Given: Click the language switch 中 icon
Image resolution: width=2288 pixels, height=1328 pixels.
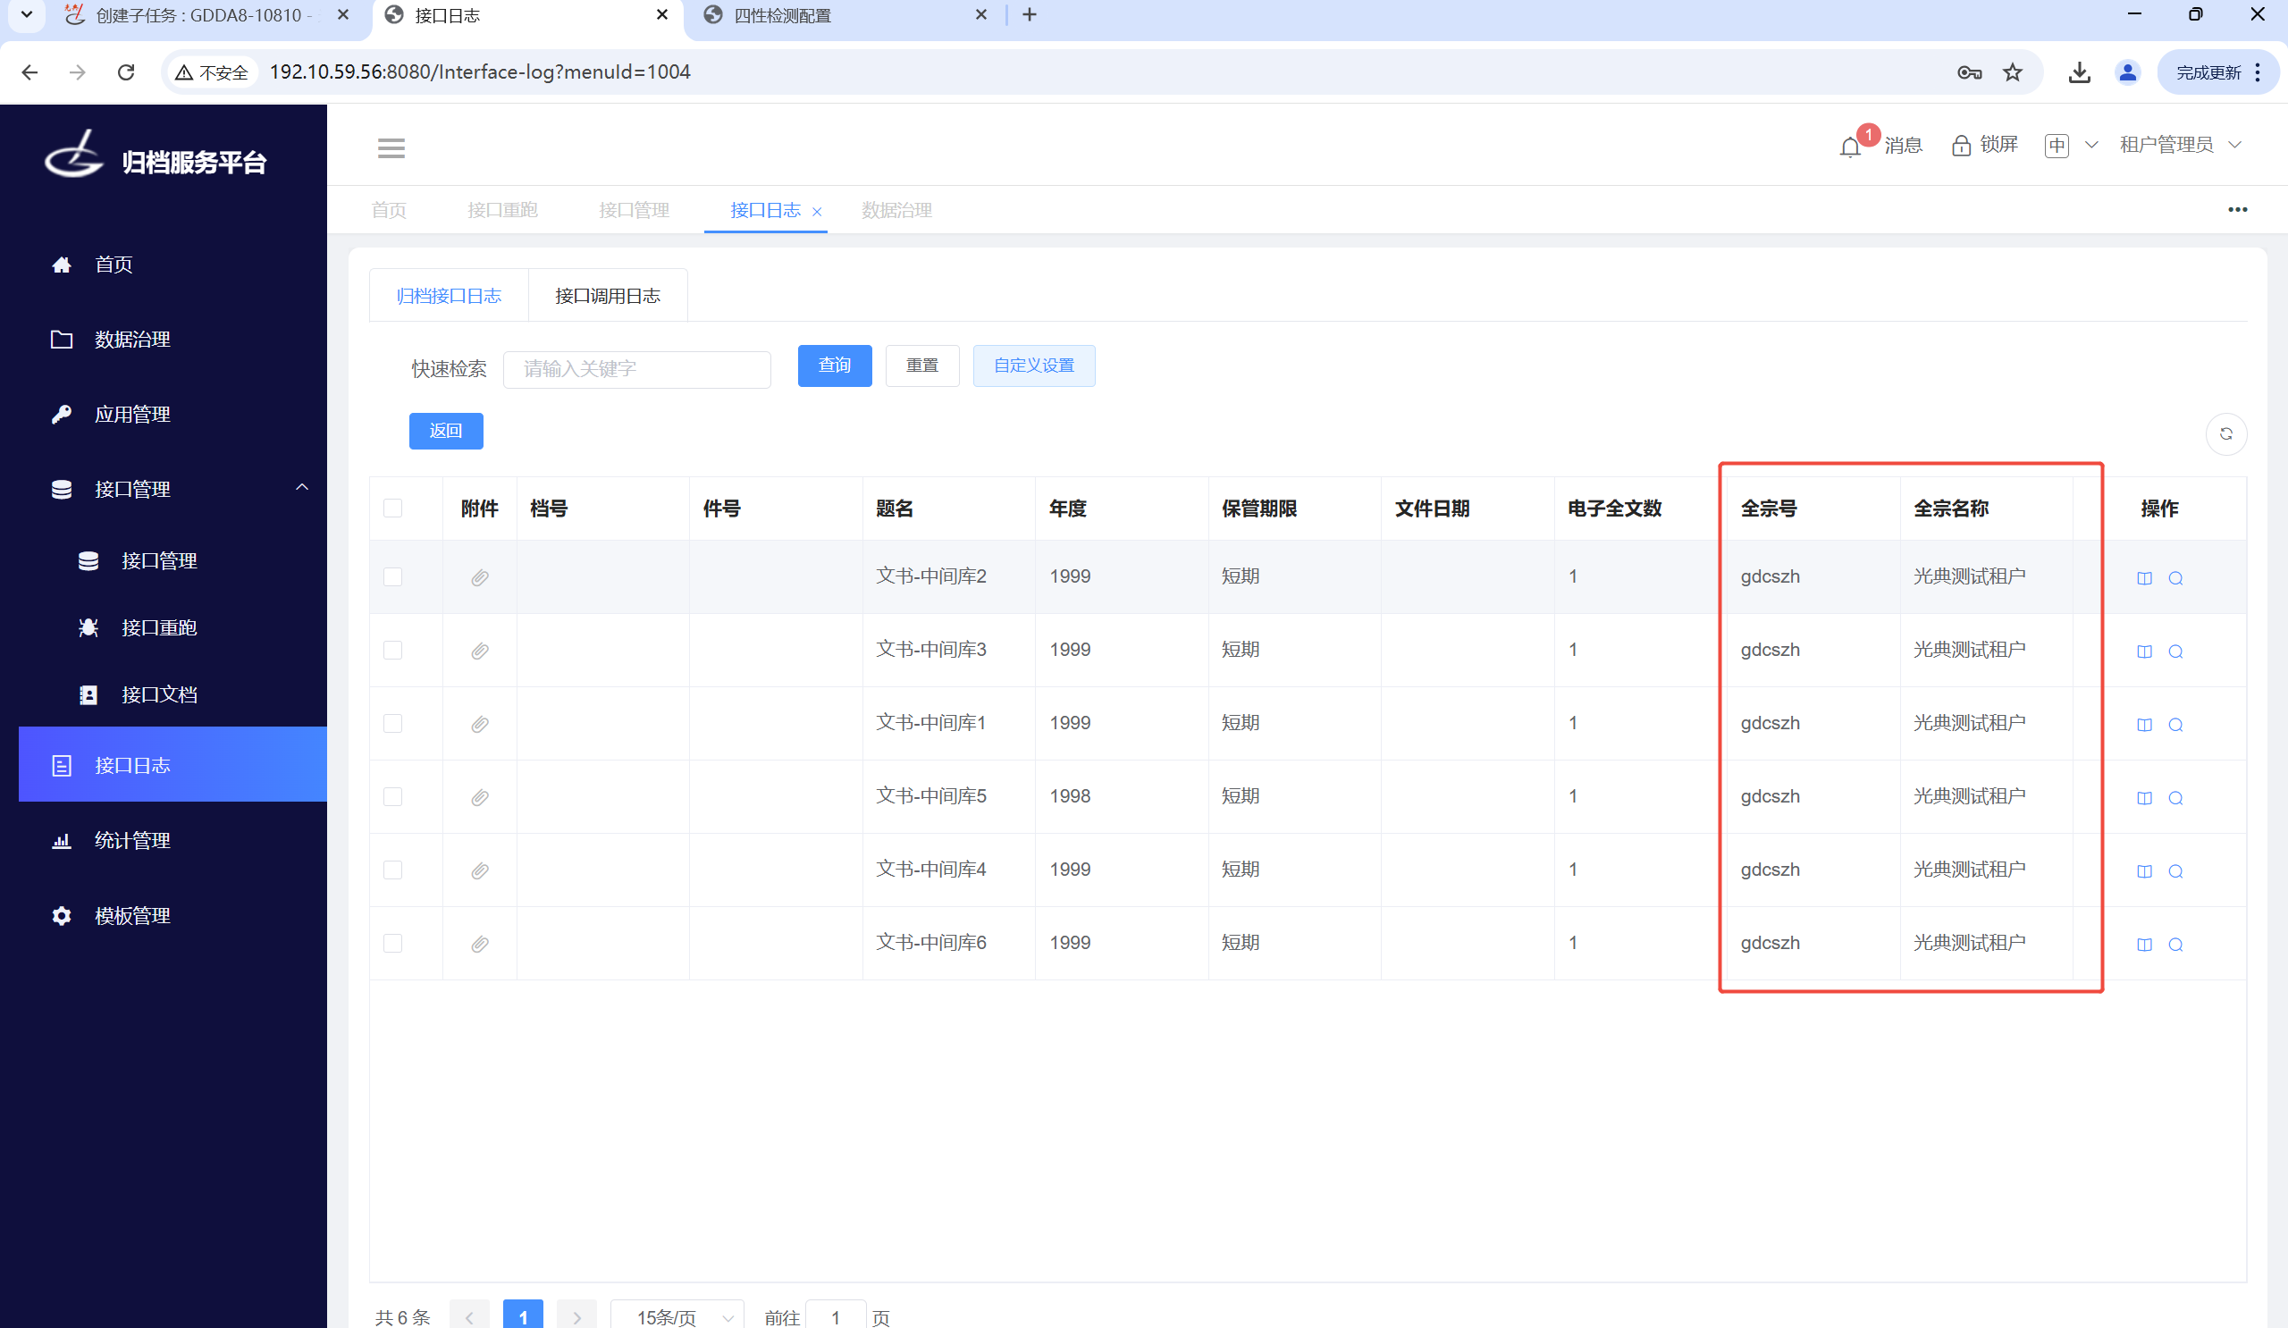Looking at the screenshot, I should [2057, 146].
